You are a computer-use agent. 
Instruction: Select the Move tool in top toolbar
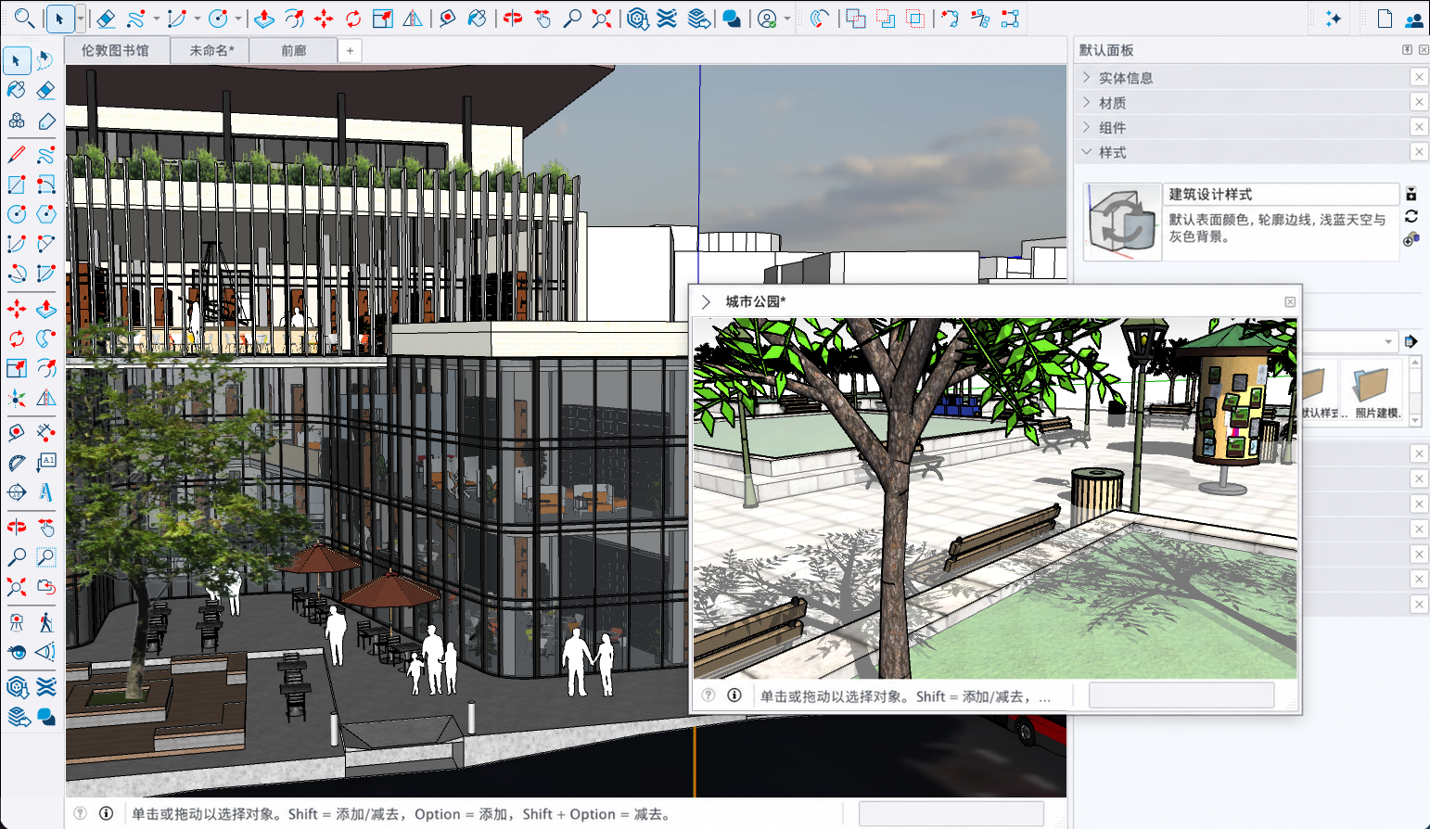pyautogui.click(x=324, y=18)
